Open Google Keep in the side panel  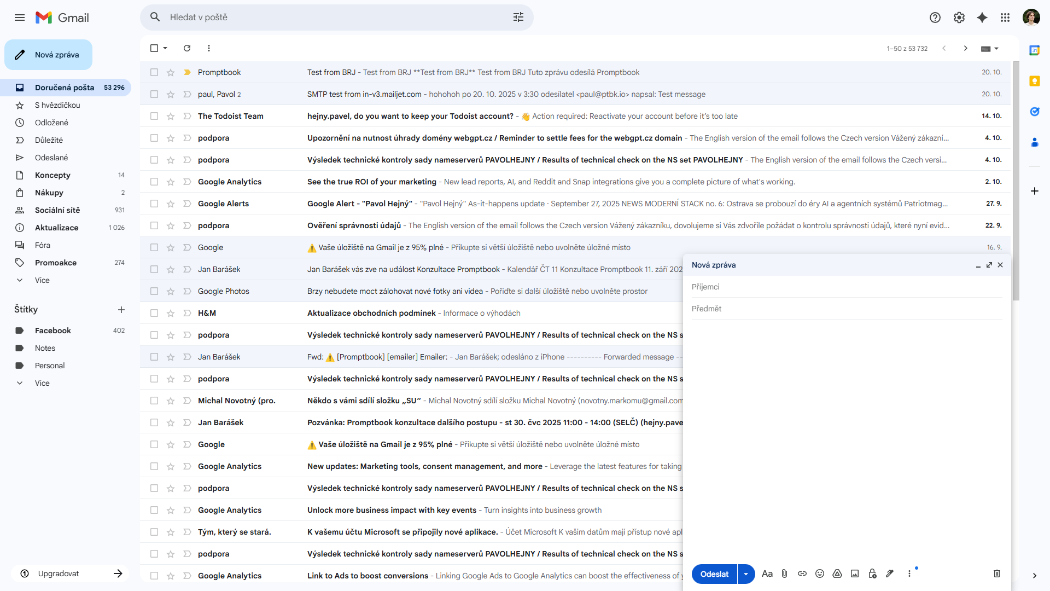(1035, 81)
